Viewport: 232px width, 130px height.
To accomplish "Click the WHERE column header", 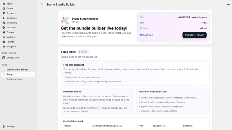I will point(68,126).
